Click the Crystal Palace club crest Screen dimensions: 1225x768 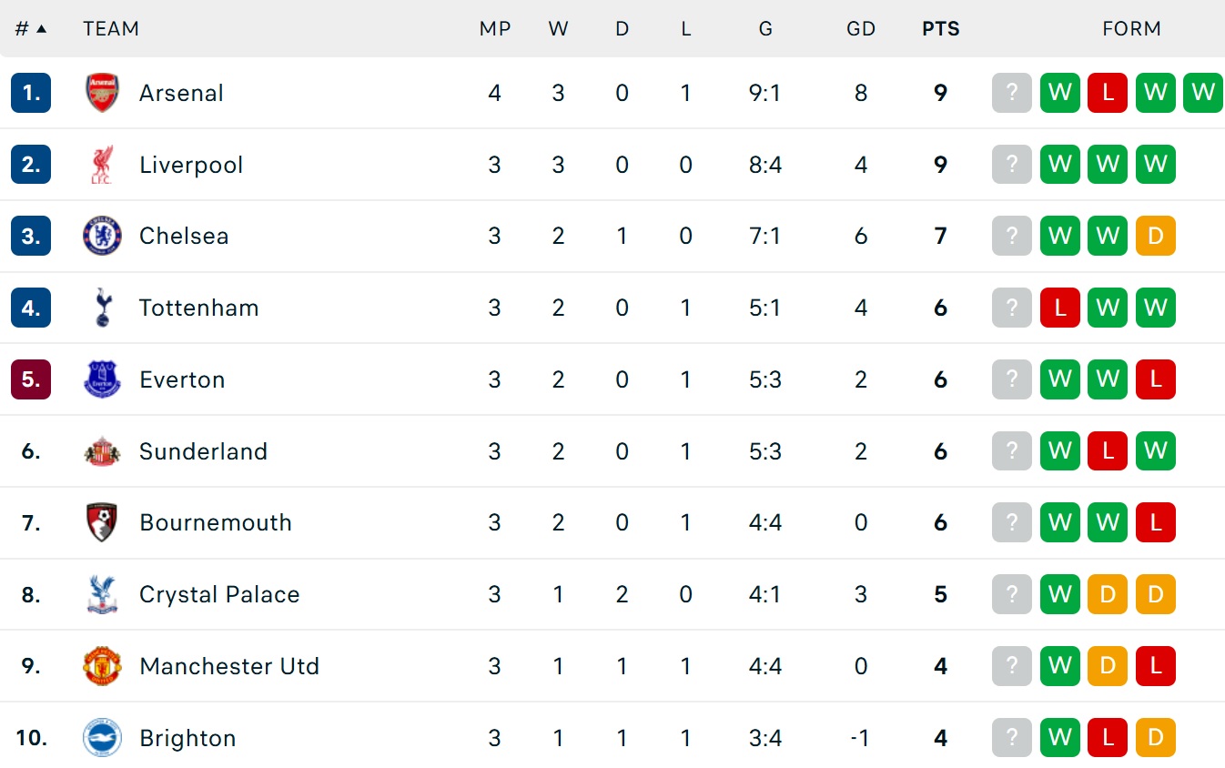point(102,594)
